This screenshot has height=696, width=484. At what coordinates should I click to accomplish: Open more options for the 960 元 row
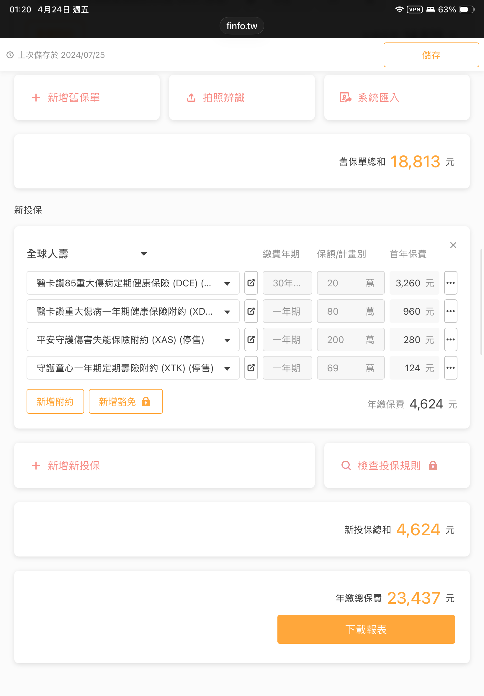[x=450, y=311]
